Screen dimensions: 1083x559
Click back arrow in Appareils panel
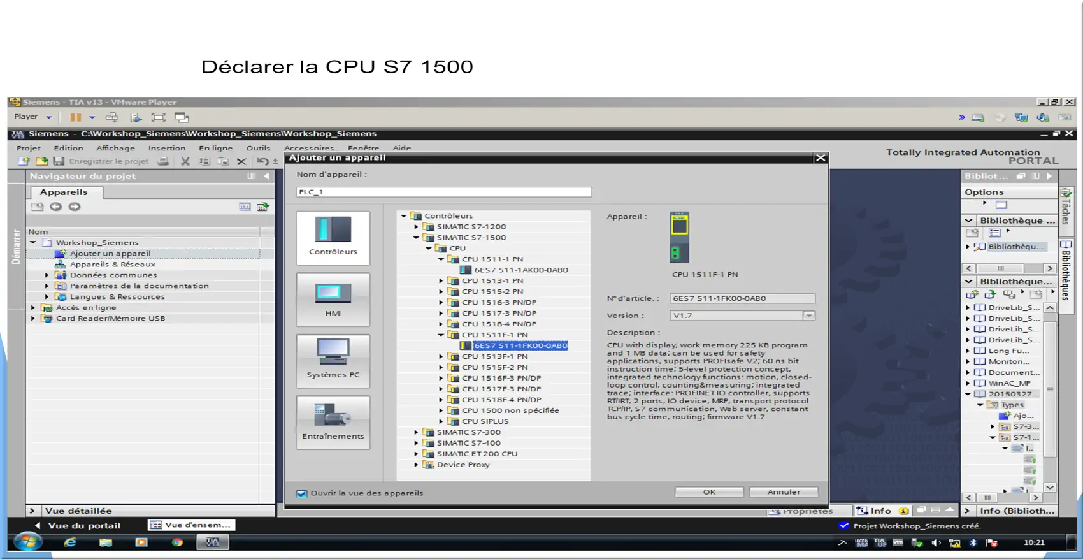tap(56, 207)
